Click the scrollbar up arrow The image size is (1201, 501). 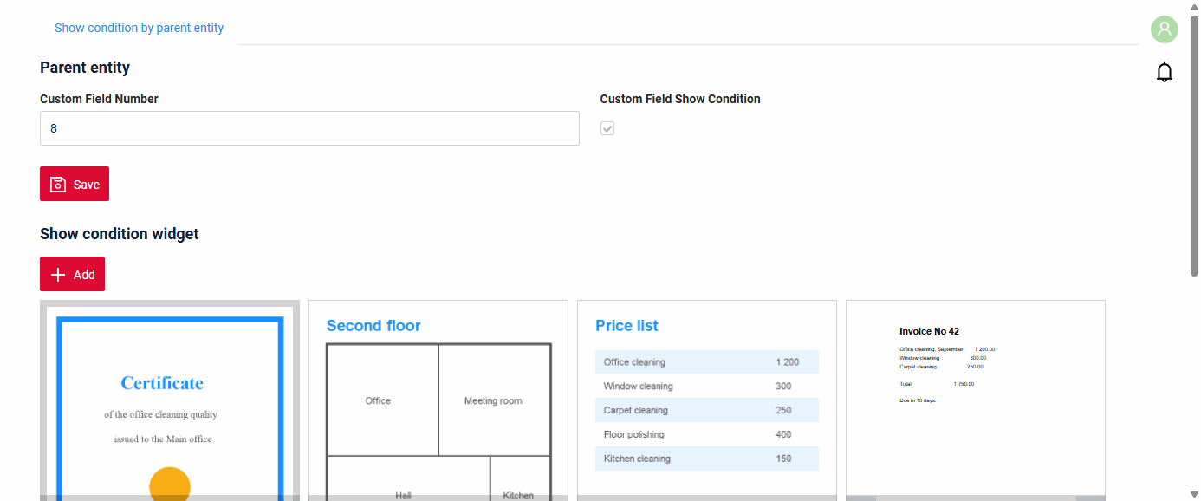point(1195,6)
